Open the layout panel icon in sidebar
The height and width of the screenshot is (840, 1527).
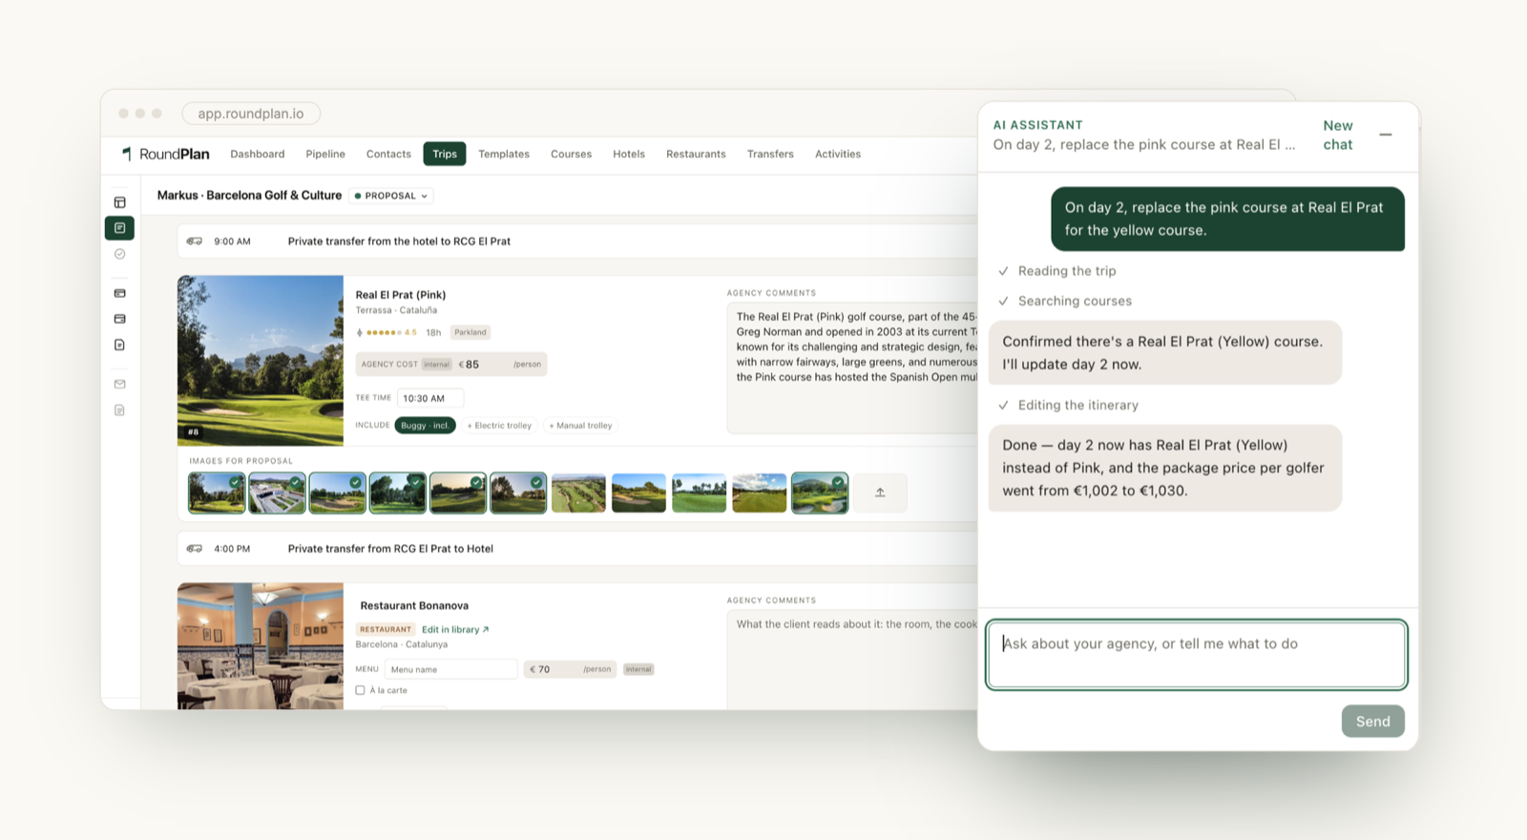pyautogui.click(x=119, y=202)
